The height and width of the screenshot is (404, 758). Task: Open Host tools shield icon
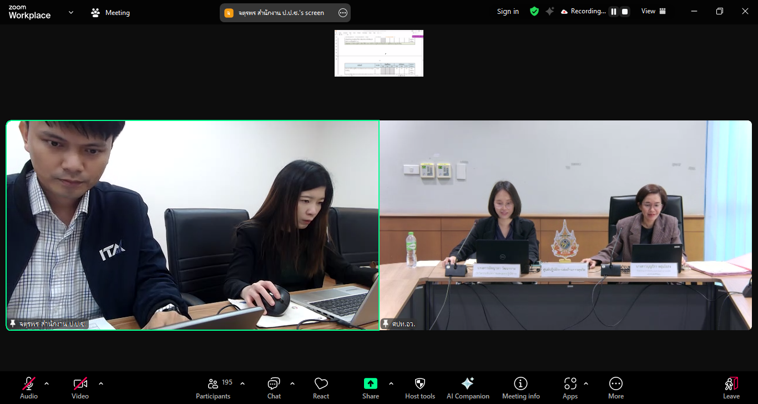(x=420, y=383)
